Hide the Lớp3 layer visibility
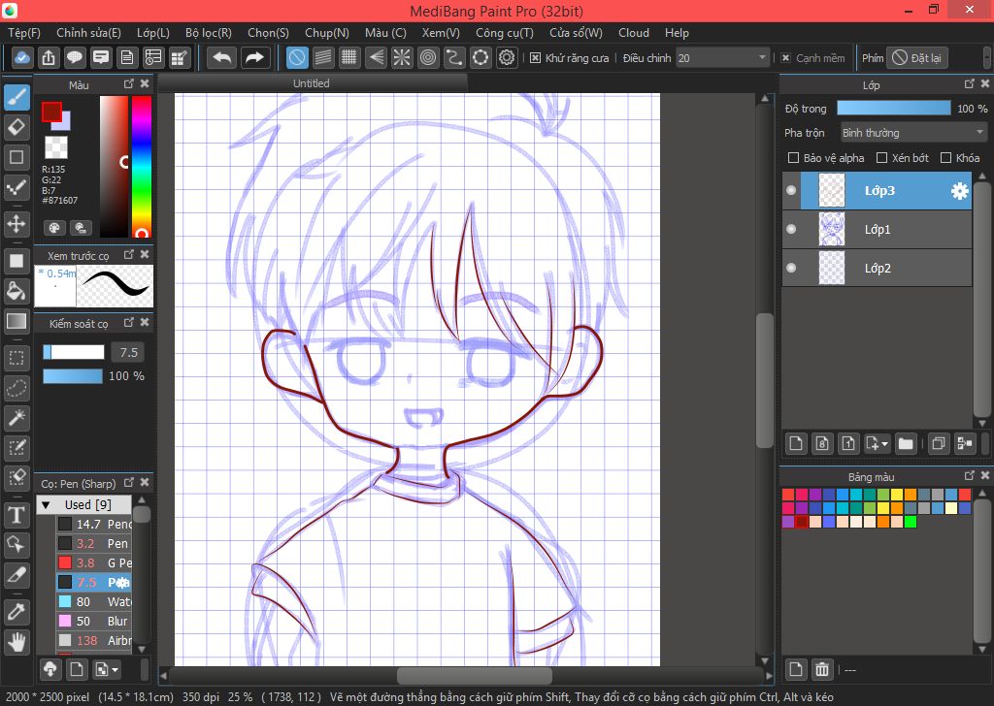This screenshot has height=706, width=994. pos(791,191)
